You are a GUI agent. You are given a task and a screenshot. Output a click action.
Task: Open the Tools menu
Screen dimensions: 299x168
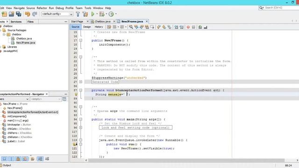88,8
